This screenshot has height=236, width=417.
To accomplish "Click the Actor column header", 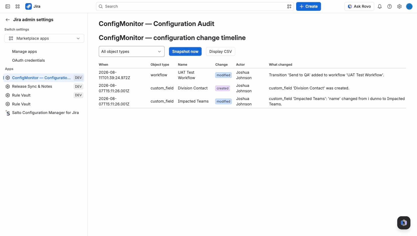I will point(240,65).
